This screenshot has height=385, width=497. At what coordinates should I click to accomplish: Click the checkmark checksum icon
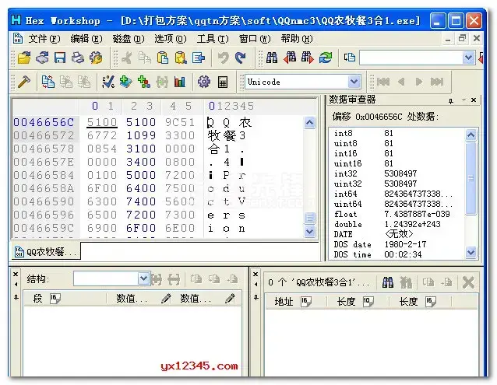point(108,82)
